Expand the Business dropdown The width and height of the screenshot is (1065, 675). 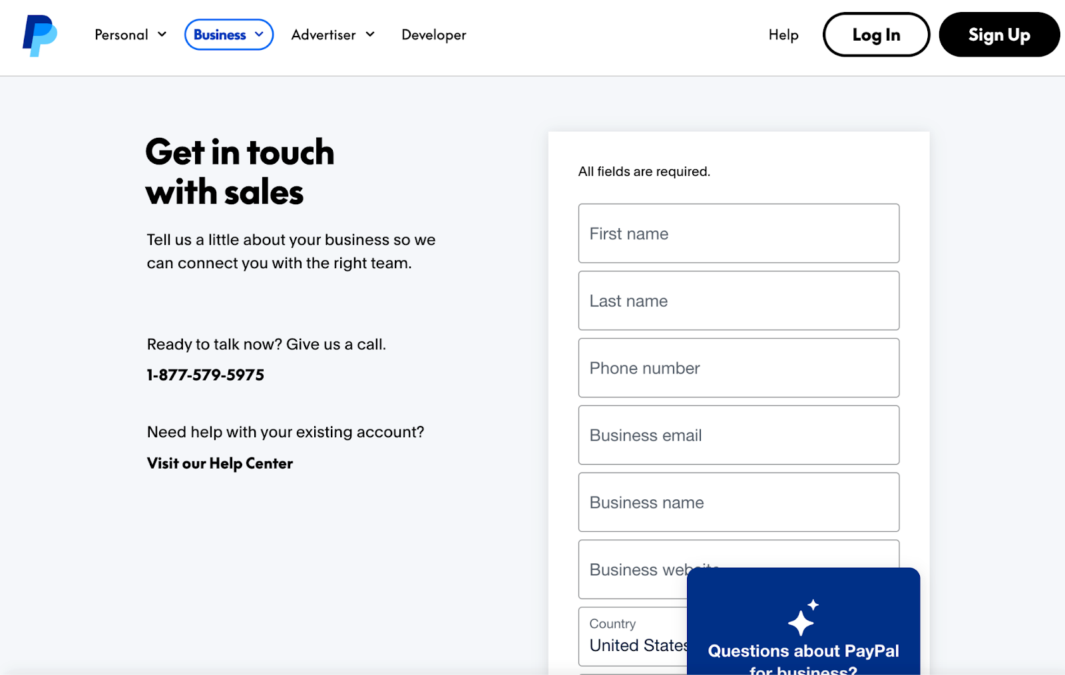[229, 35]
